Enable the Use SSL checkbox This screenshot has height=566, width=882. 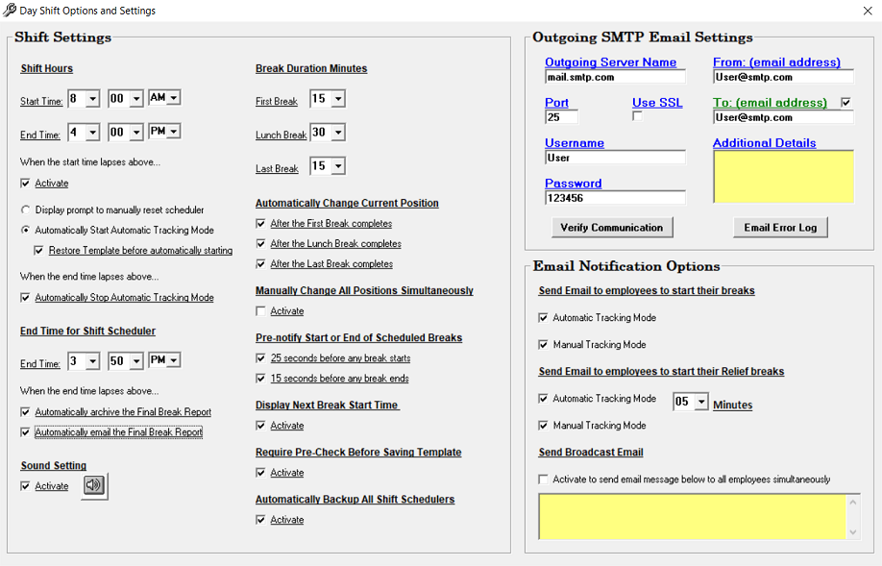[637, 116]
